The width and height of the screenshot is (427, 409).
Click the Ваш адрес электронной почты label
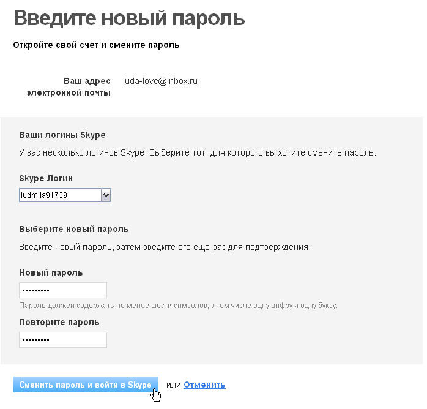pos(69,87)
